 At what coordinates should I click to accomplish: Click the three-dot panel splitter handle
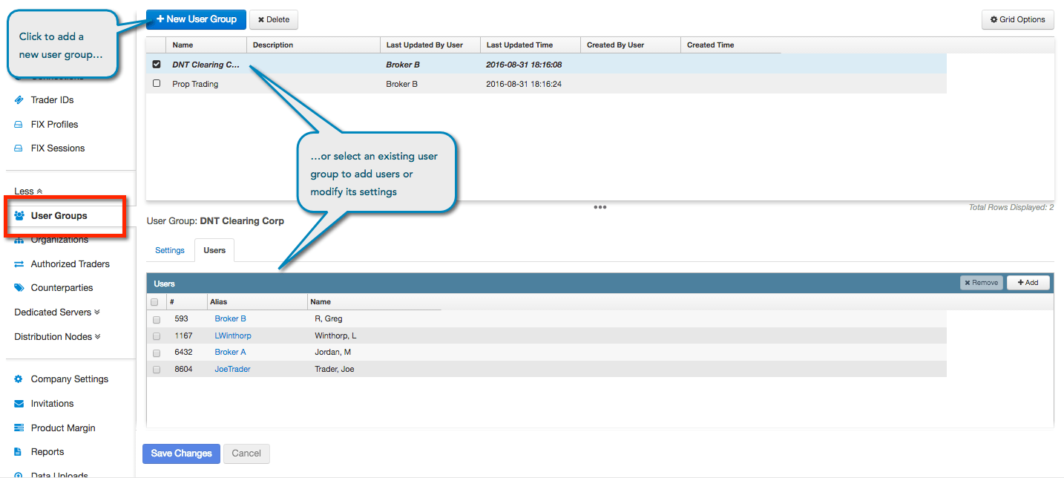(x=600, y=207)
